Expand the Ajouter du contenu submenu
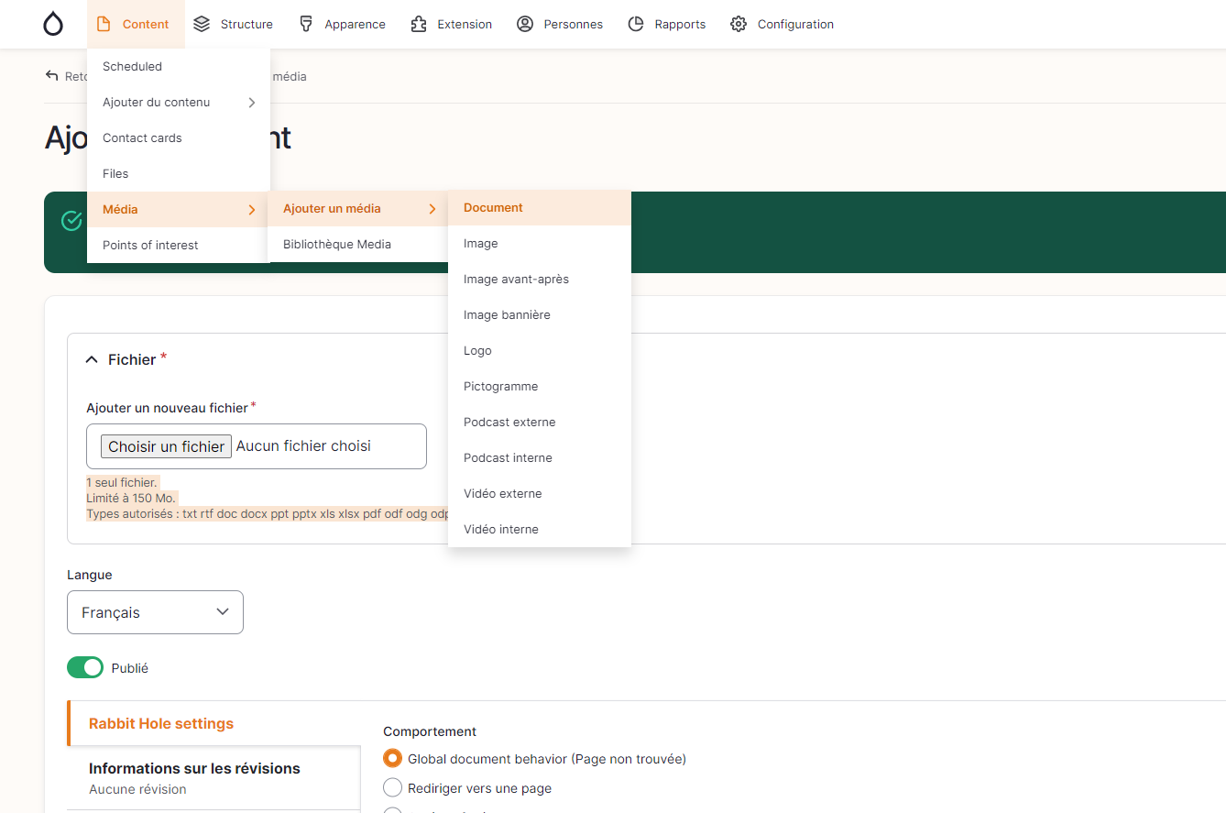 pyautogui.click(x=178, y=103)
